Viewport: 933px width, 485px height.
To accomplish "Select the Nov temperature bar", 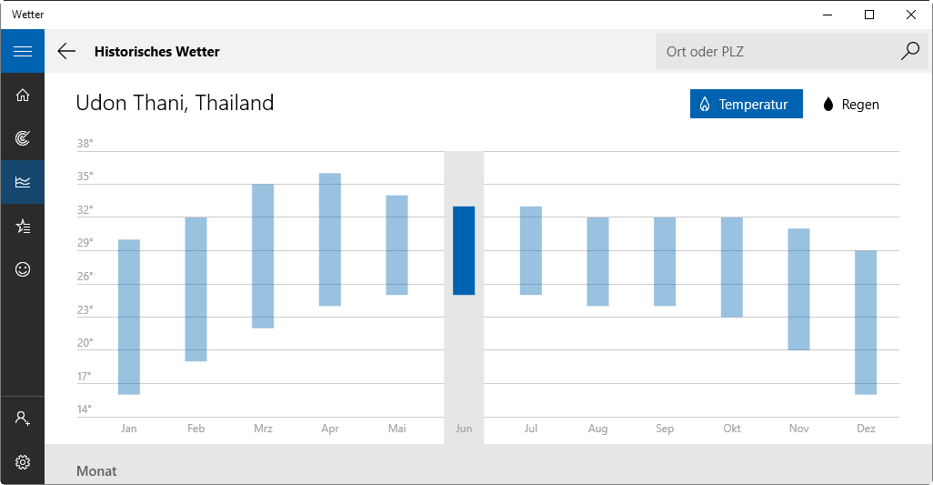I will pyautogui.click(x=799, y=289).
